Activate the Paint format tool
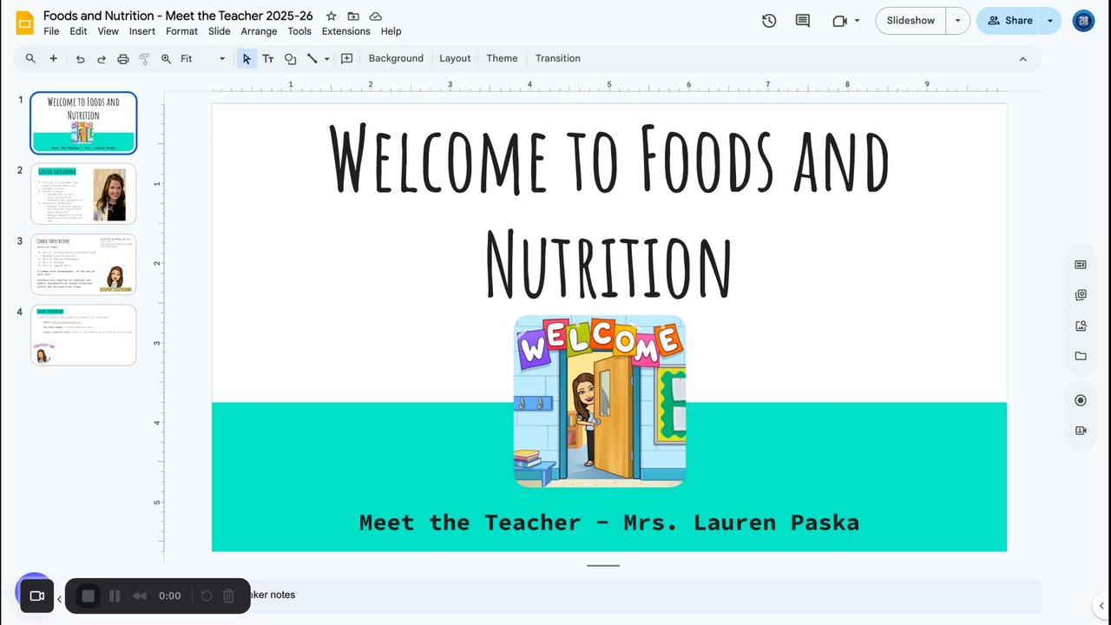 point(144,59)
